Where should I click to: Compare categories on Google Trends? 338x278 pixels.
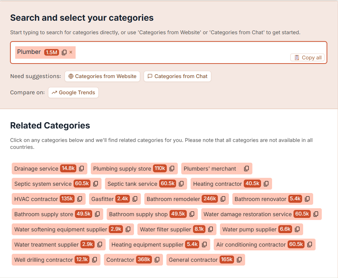click(x=73, y=93)
